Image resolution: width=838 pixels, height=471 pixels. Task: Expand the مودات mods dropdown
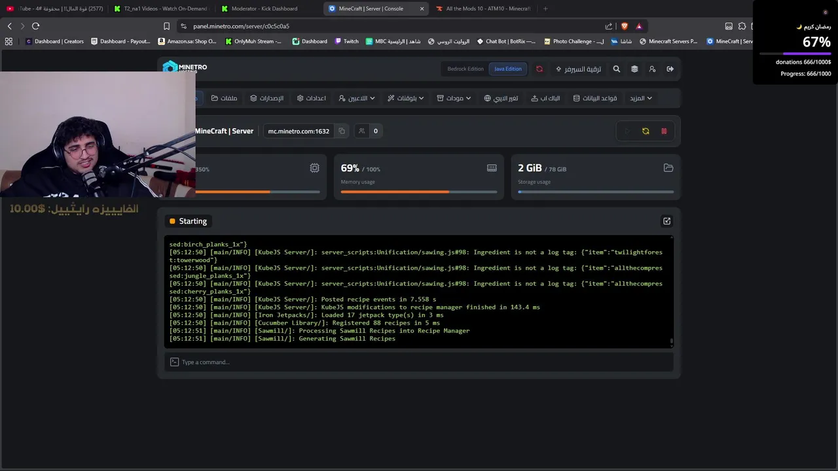454,98
